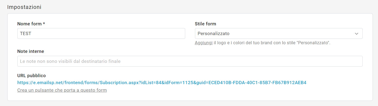Open the public emailsp.net subscription URL
Image resolution: width=378 pixels, height=106 pixels.
[162, 83]
